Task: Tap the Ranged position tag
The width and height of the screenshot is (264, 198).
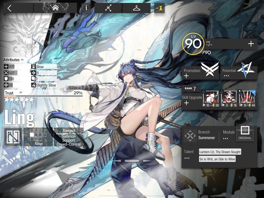Action: [69, 131]
